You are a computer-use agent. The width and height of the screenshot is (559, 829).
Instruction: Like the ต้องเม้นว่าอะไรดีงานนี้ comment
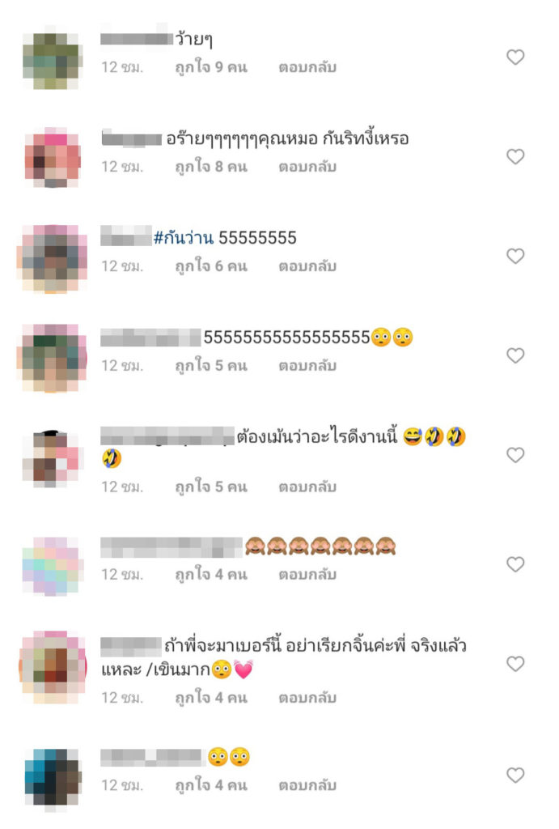(x=515, y=454)
